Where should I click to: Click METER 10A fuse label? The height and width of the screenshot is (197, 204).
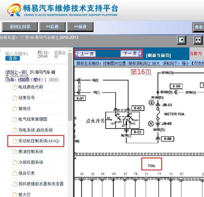point(174,114)
